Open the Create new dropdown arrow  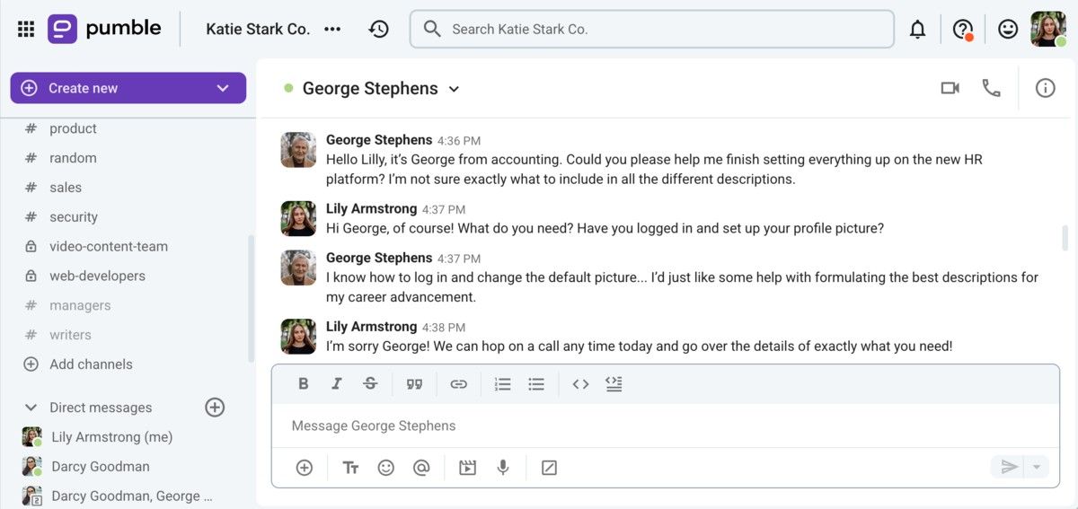[223, 88]
